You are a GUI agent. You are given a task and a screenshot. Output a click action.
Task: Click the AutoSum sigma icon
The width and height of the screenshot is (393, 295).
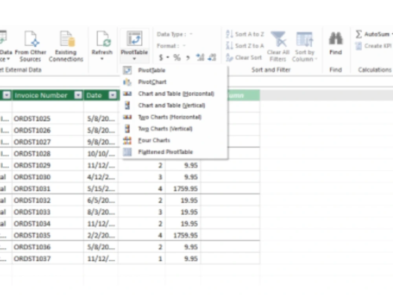(x=359, y=34)
